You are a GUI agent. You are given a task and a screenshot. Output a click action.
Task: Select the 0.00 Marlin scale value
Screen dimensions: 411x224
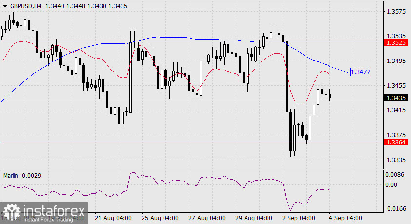tap(391, 184)
